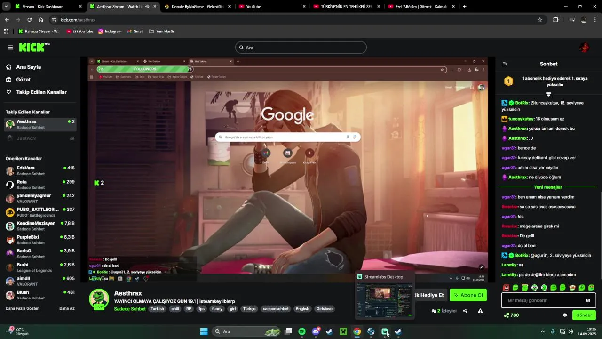Open the Instagram bookmark
This screenshot has height=339, width=602.
click(x=110, y=32)
